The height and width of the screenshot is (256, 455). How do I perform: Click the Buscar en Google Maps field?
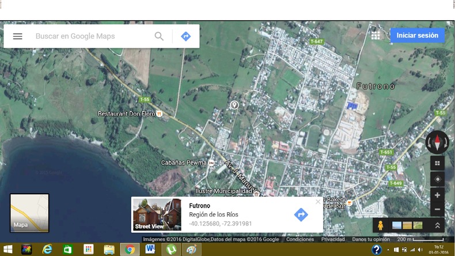92,36
